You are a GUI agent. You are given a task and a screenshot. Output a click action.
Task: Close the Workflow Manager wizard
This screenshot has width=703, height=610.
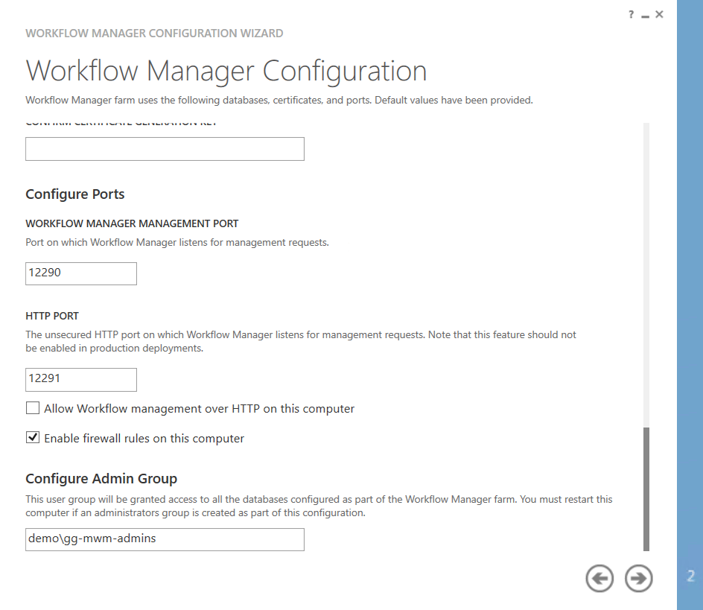click(x=659, y=14)
